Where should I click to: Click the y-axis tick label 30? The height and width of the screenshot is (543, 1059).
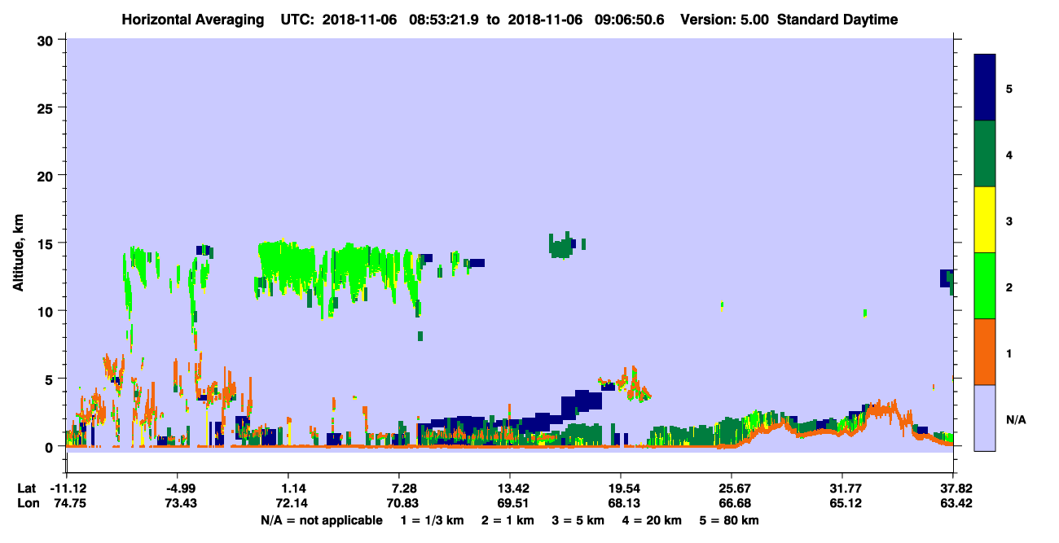pos(47,40)
